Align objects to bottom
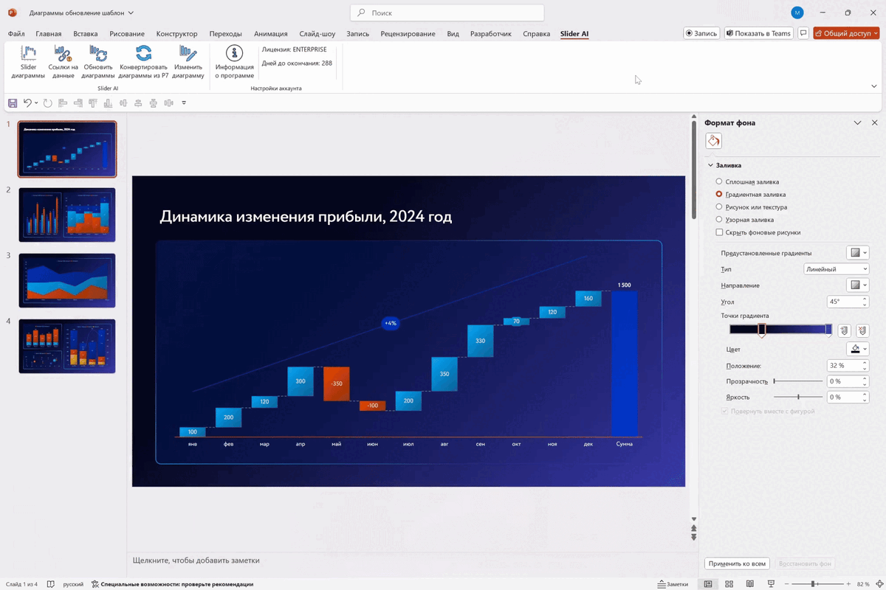The height and width of the screenshot is (590, 886). click(108, 103)
